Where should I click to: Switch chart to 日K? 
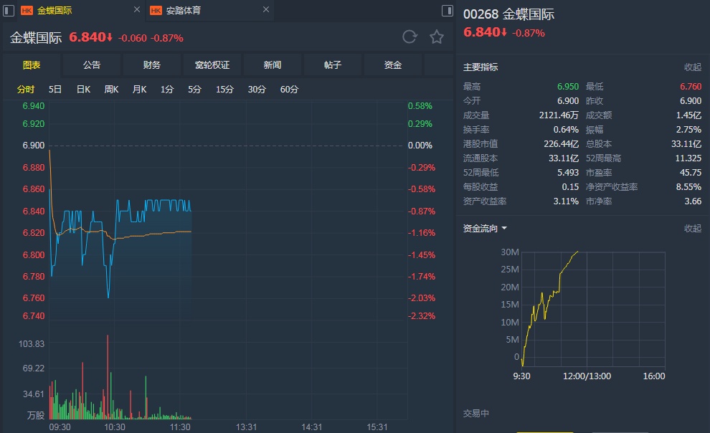[83, 89]
